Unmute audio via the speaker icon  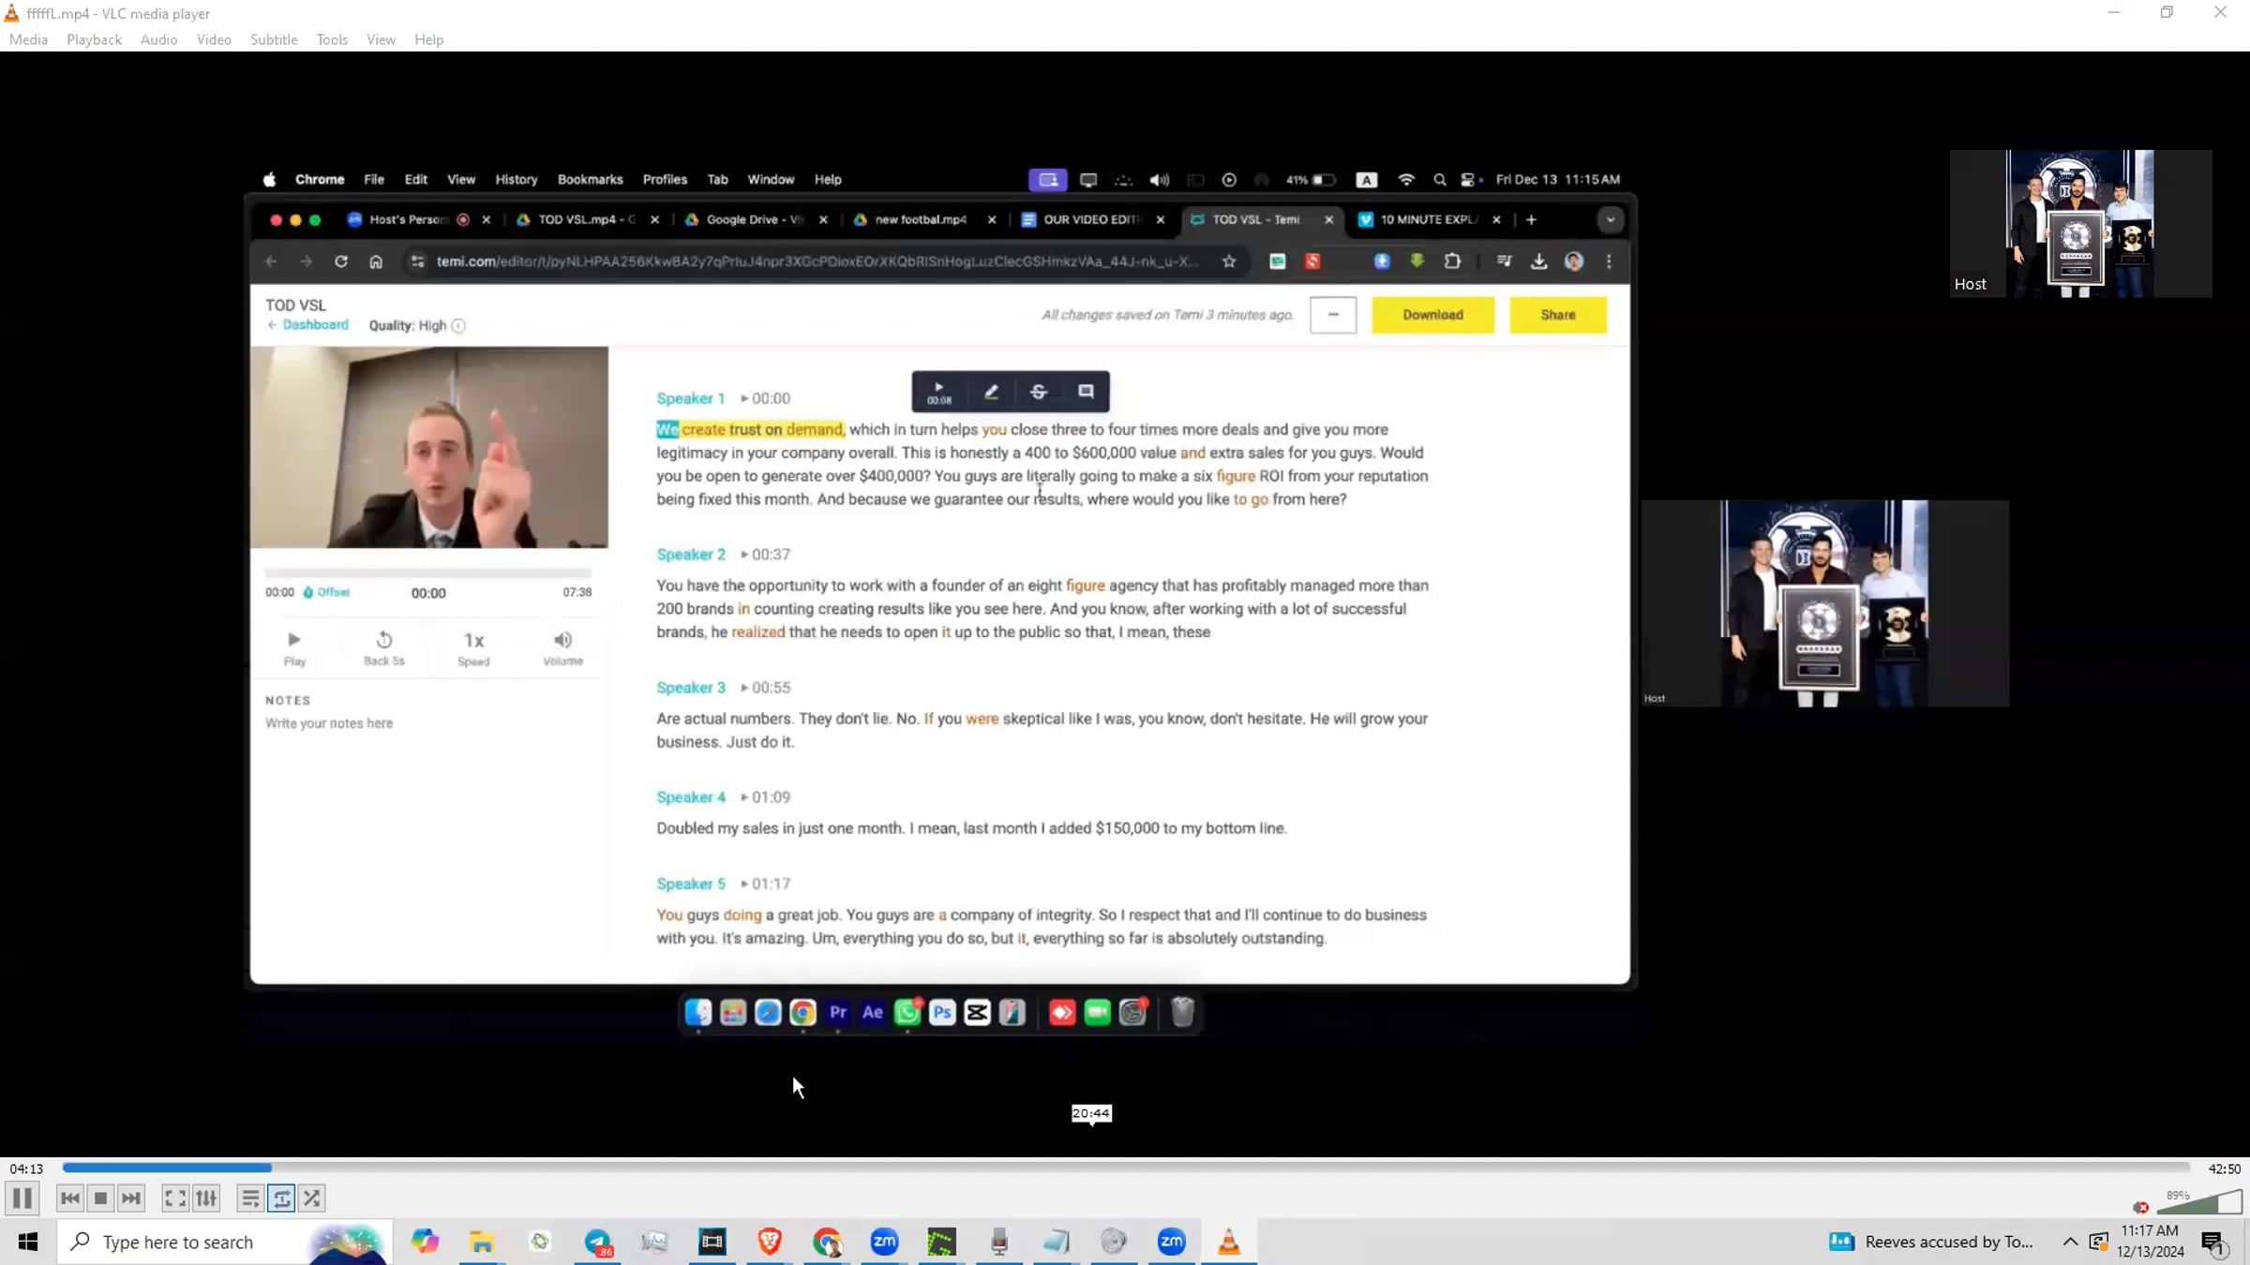(2140, 1207)
